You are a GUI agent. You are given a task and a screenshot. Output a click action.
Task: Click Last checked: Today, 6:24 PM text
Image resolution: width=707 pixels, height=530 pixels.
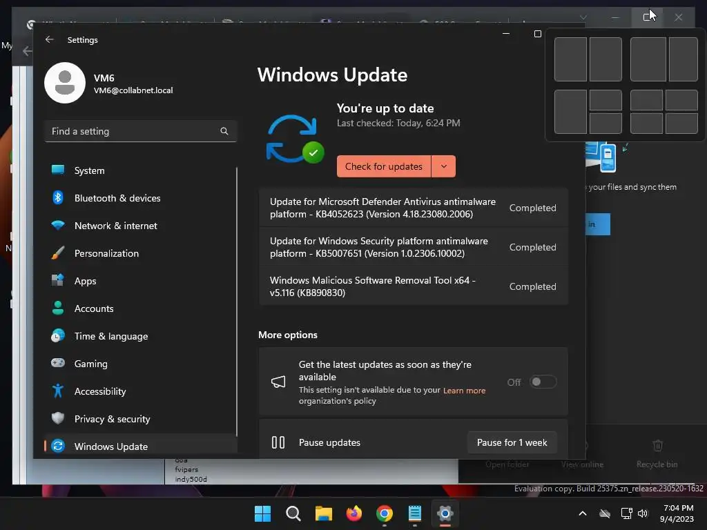398,123
